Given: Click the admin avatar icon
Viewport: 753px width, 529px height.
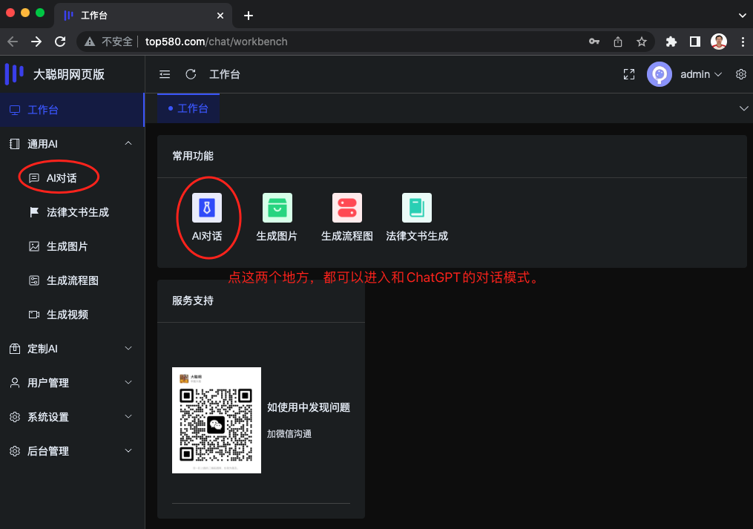Looking at the screenshot, I should point(659,74).
